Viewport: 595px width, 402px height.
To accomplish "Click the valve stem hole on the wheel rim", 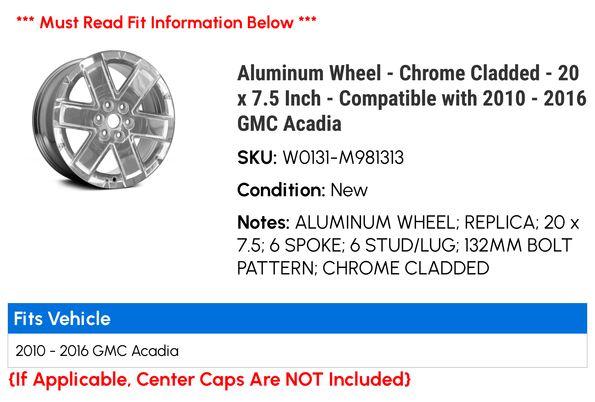I will click(x=114, y=179).
